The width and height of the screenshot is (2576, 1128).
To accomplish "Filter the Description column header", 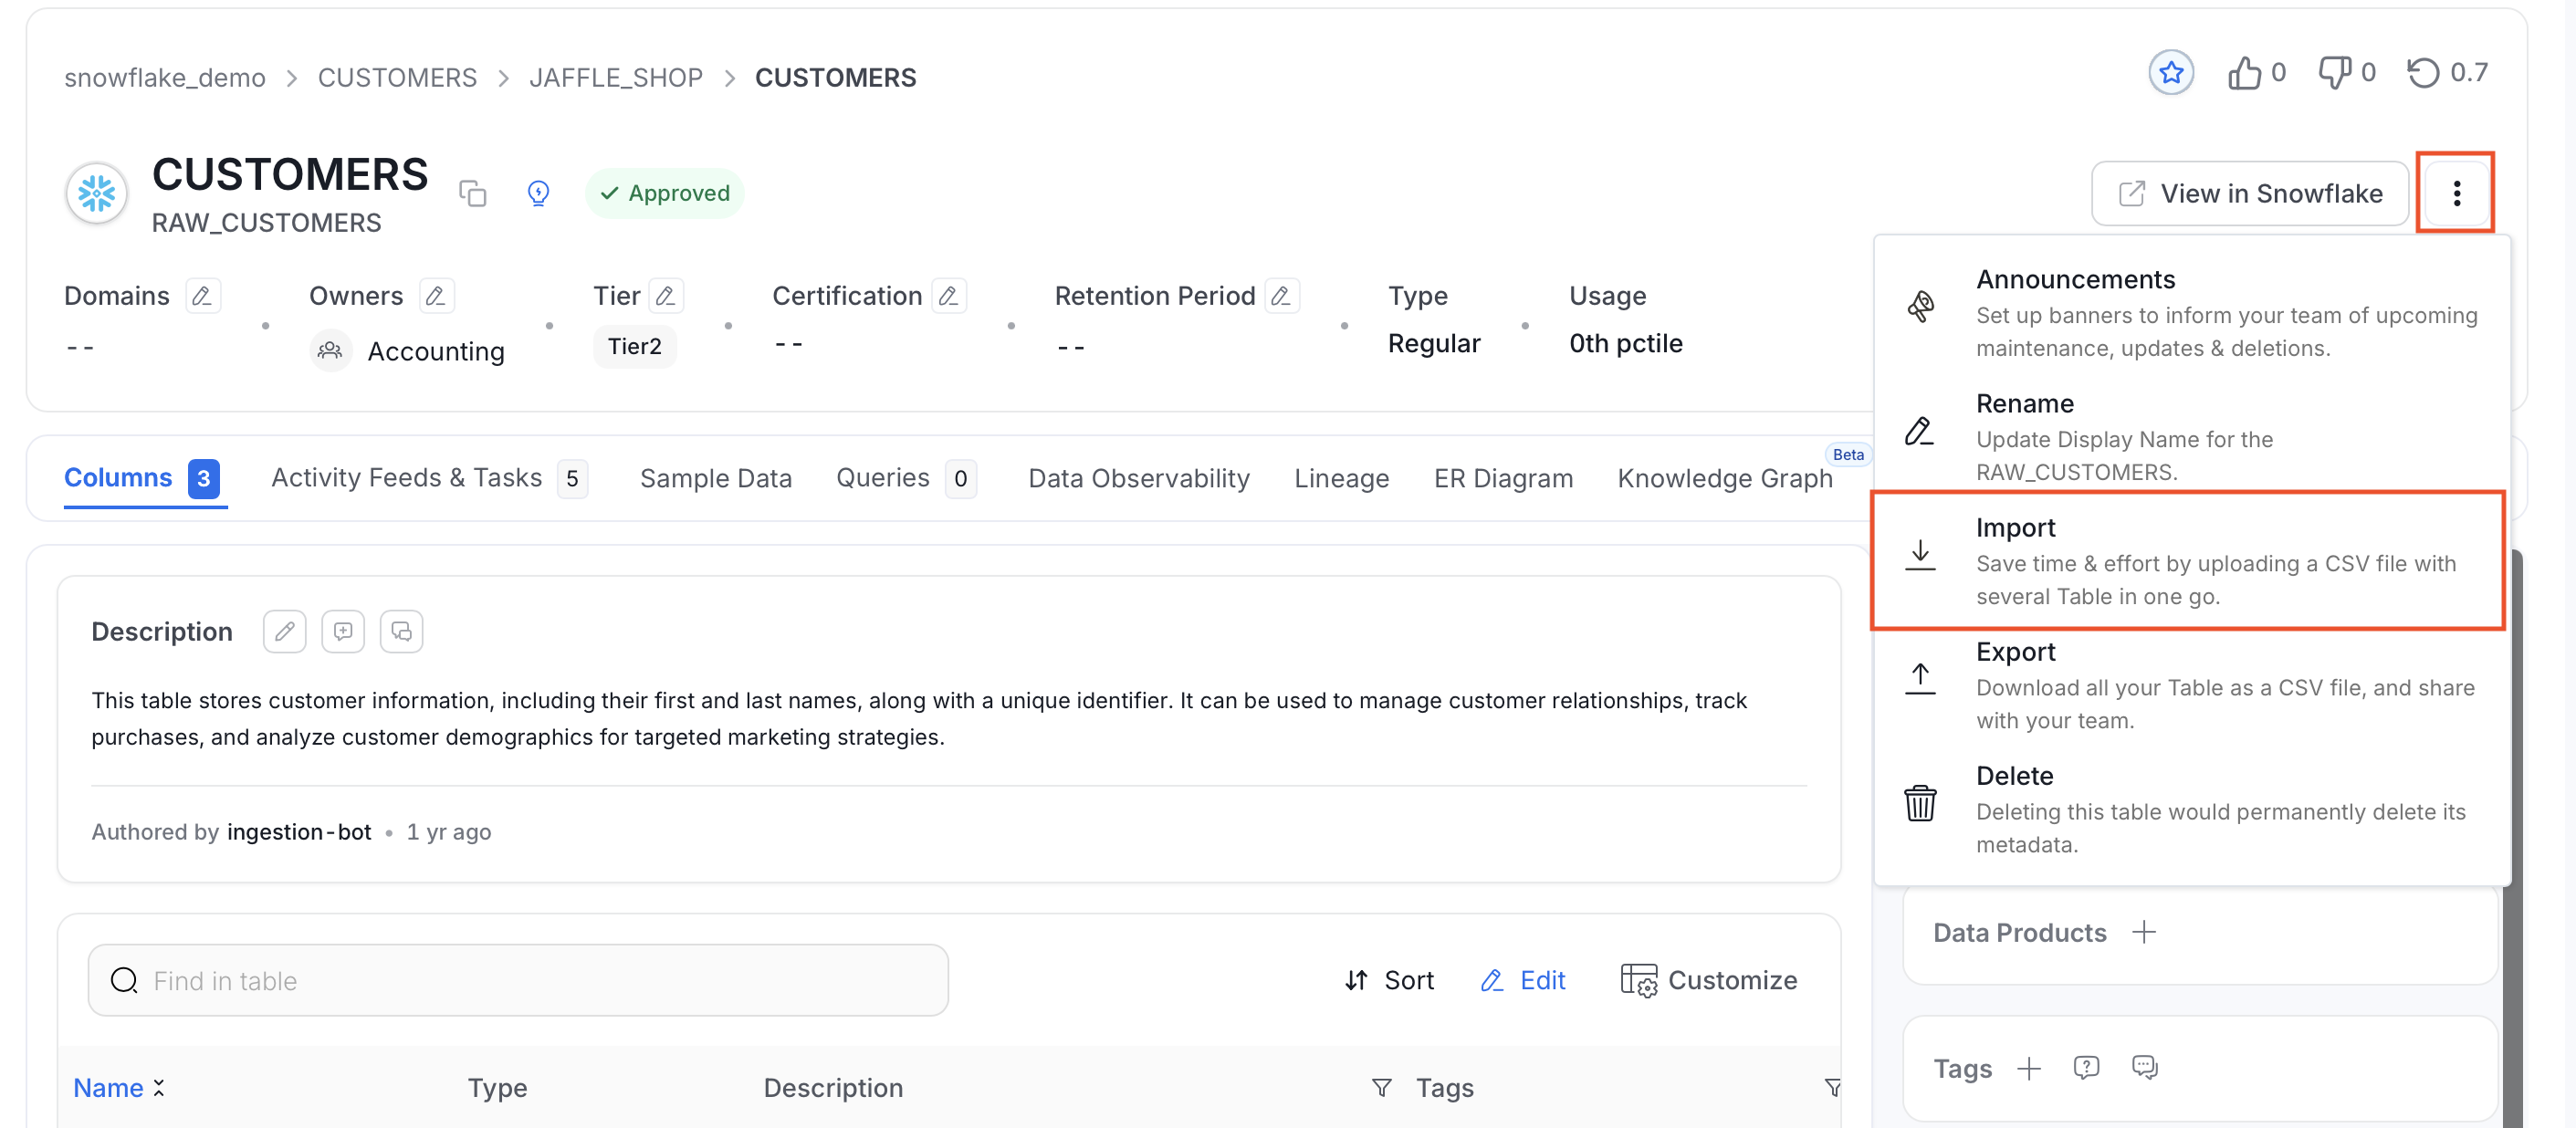I will coord(1381,1087).
